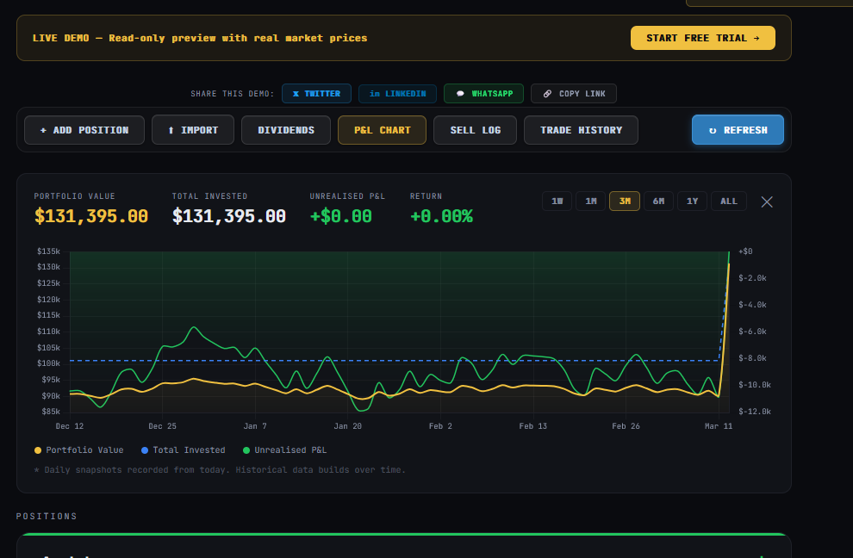Switch chart to 1Y range
The height and width of the screenshot is (558, 853).
tap(692, 200)
